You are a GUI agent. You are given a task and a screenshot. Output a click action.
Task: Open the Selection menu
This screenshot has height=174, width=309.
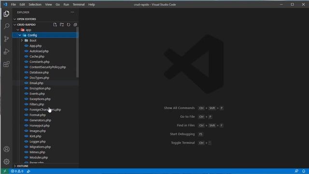[x=35, y=4]
